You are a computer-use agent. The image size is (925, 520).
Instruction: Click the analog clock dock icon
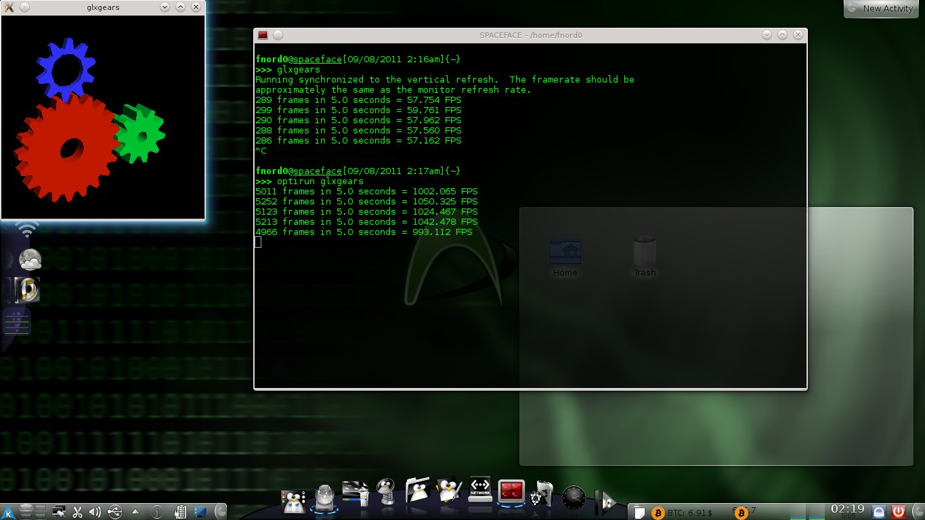coord(573,498)
